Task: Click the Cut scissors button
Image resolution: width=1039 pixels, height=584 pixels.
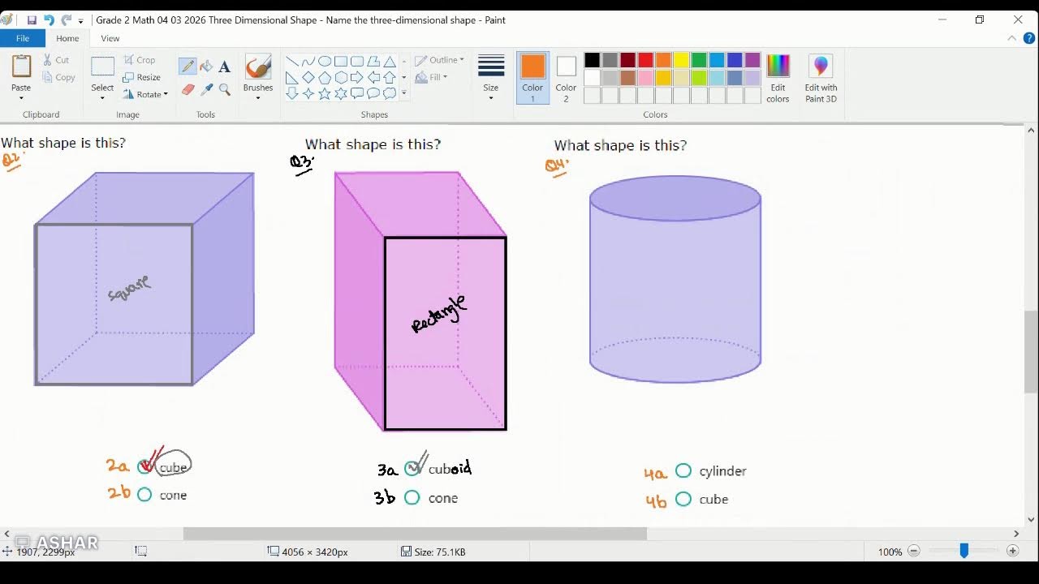Action: coord(56,60)
